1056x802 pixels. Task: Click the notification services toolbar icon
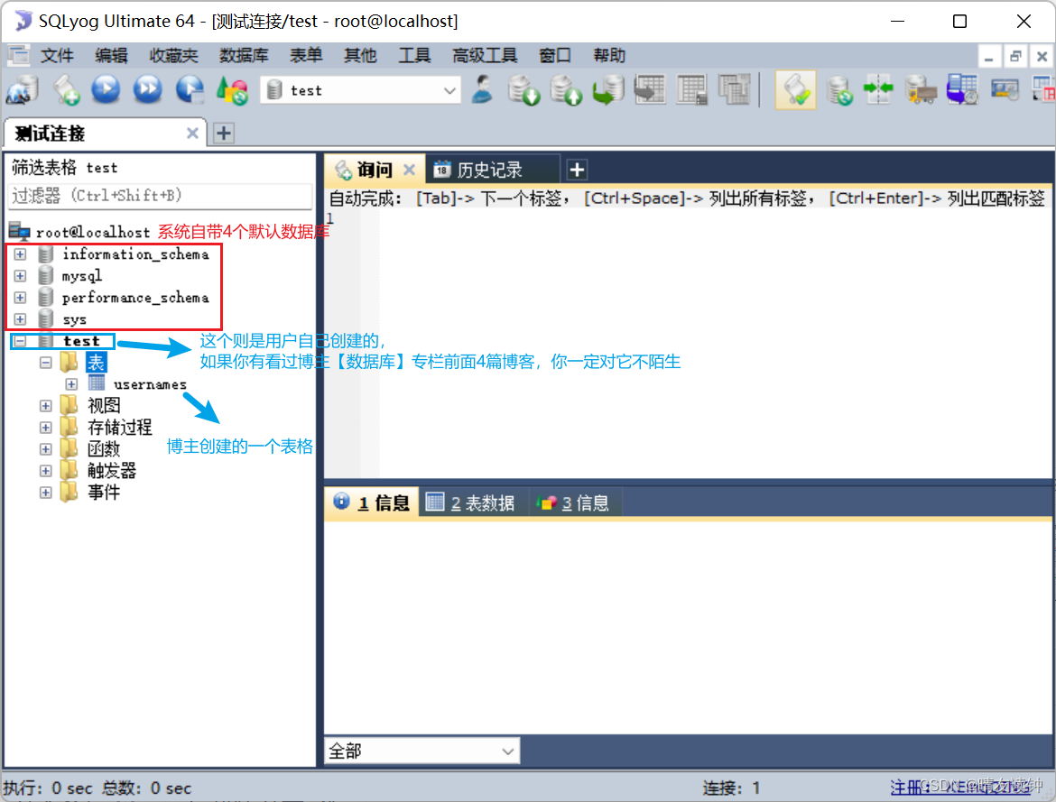point(1005,89)
